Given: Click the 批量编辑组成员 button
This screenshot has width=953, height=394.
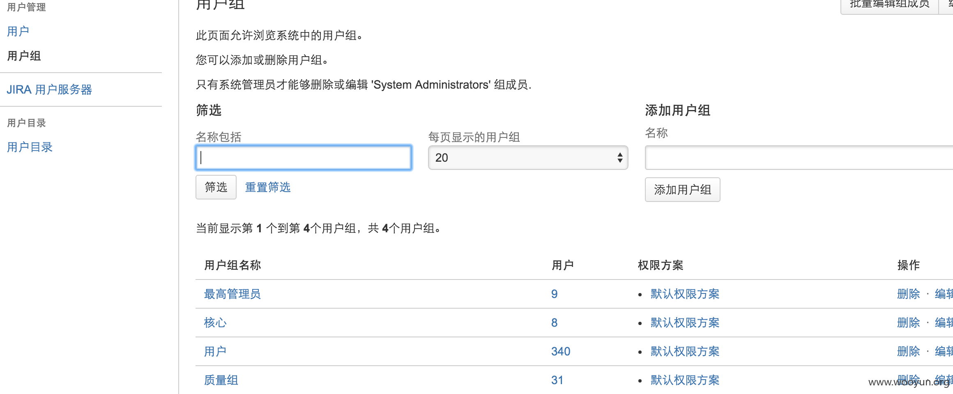Looking at the screenshot, I should coord(890,5).
